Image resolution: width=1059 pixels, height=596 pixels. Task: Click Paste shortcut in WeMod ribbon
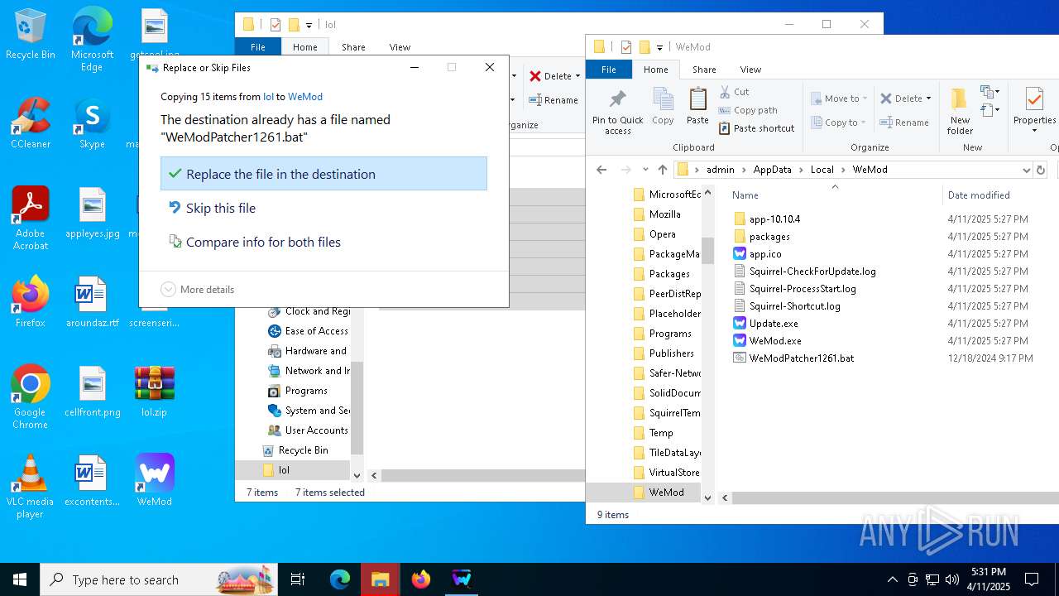(x=756, y=128)
